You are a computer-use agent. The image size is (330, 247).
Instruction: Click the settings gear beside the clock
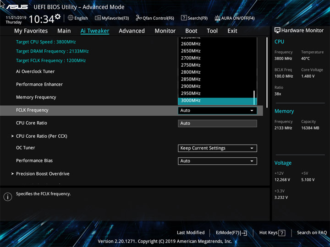click(58, 16)
